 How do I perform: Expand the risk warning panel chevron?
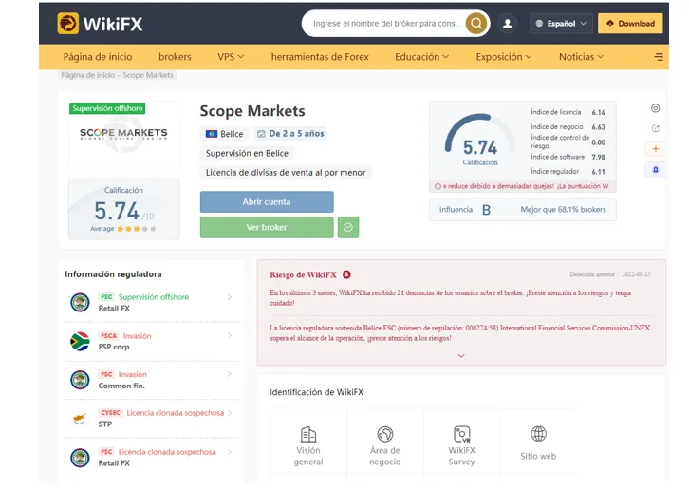pos(461,355)
